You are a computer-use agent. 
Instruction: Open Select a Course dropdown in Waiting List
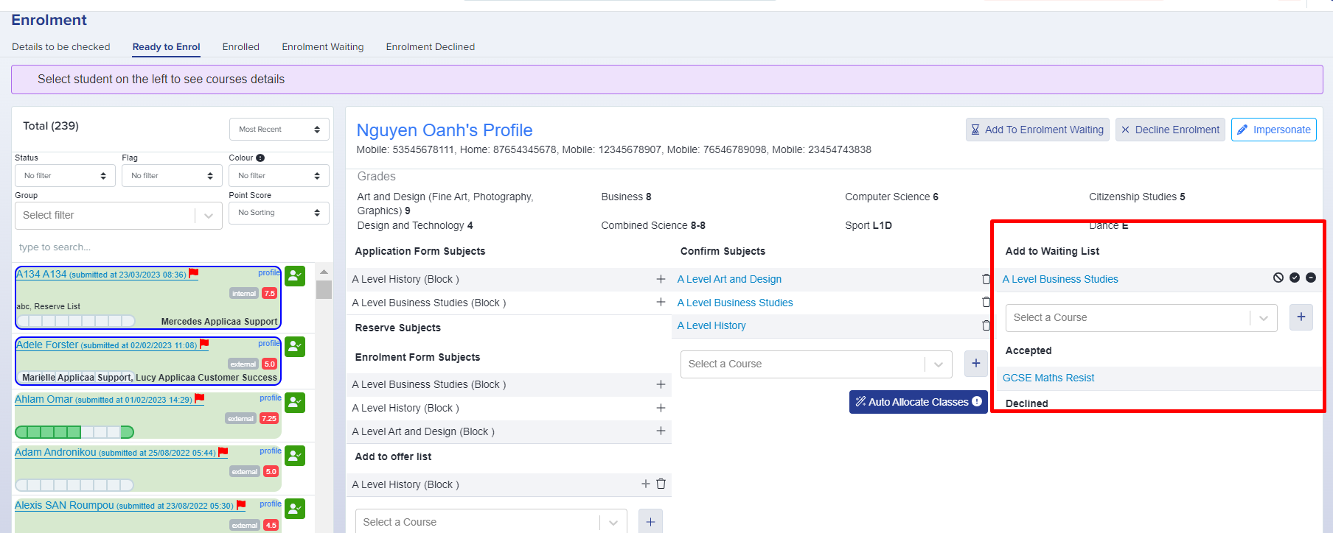pyautogui.click(x=1141, y=317)
